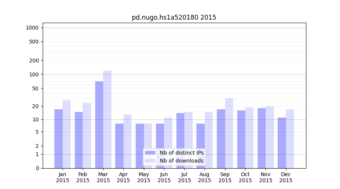The height and width of the screenshot is (189, 340).
Task: Click the April 2015 distinct IPs bar
Action: [119, 146]
